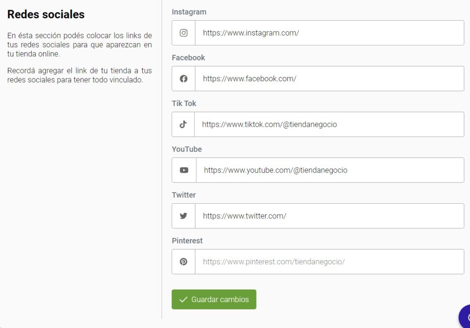Click the Redes sociales heading

(46, 14)
